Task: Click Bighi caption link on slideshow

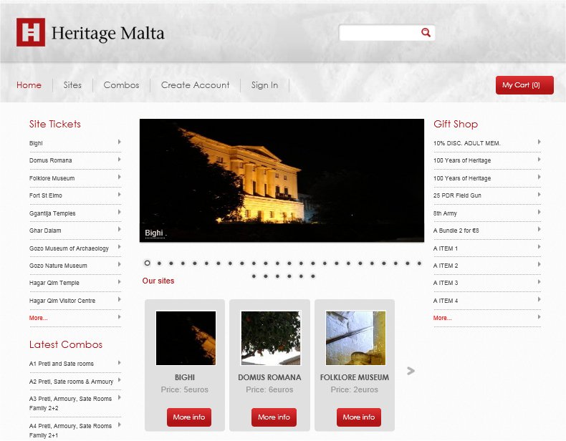Action: tap(154, 233)
